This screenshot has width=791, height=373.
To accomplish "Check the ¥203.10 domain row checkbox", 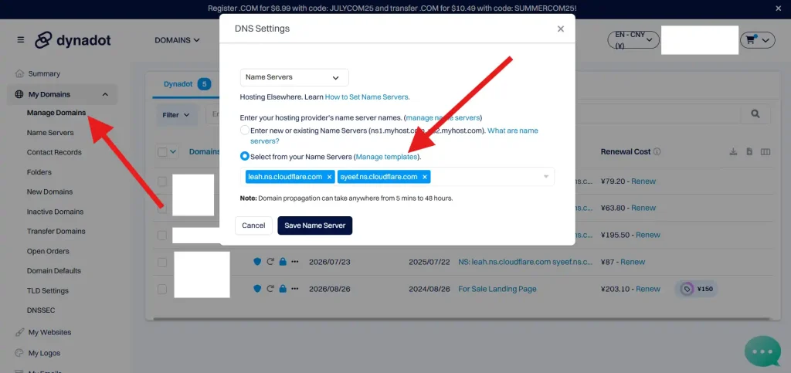I will 162,290.
